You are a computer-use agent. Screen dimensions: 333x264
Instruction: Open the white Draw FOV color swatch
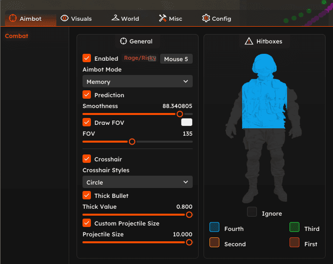[187, 122]
